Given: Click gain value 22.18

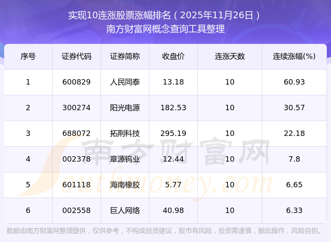Looking at the screenshot, I should (x=294, y=133).
